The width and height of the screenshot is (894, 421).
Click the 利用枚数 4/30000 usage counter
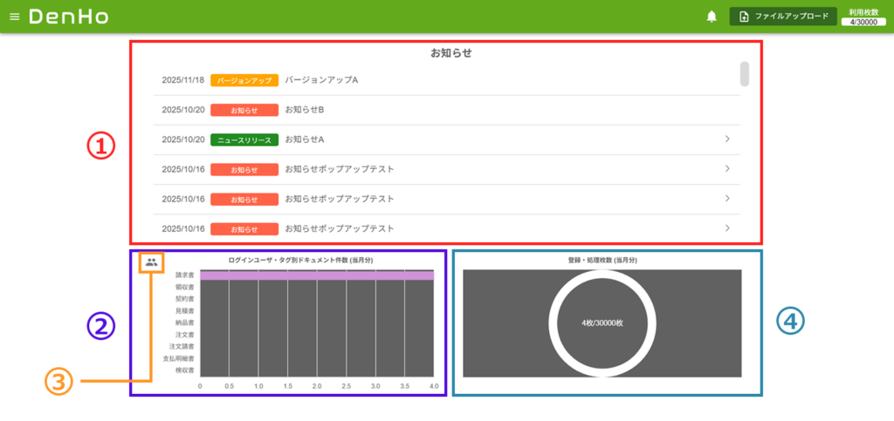coord(863,17)
